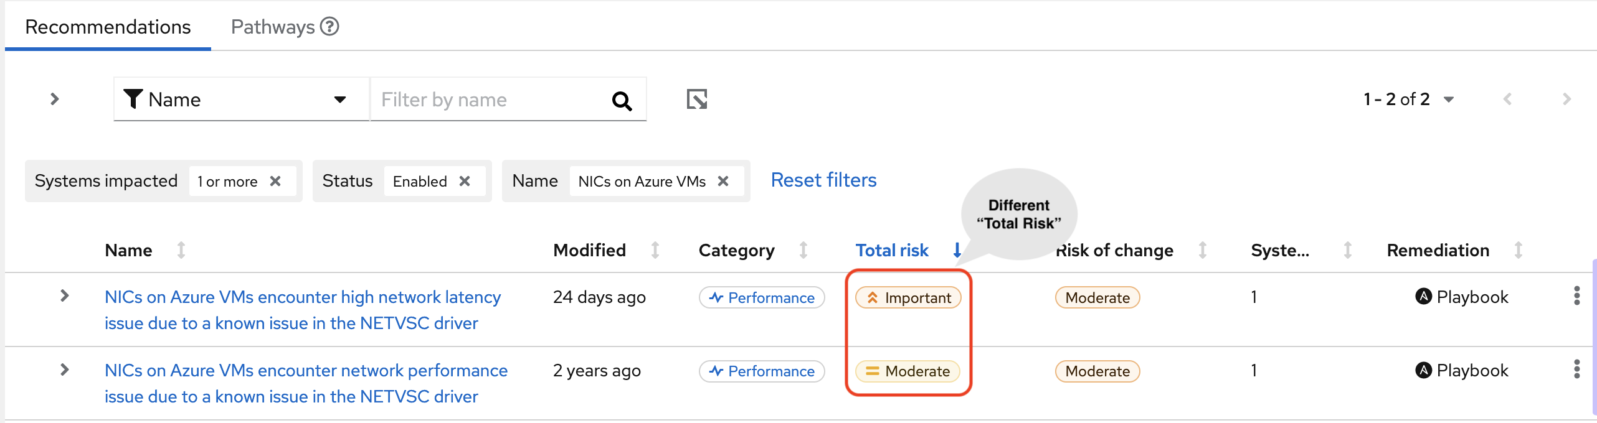
Task: Toggle sorting on the Modified column
Action: [655, 250]
